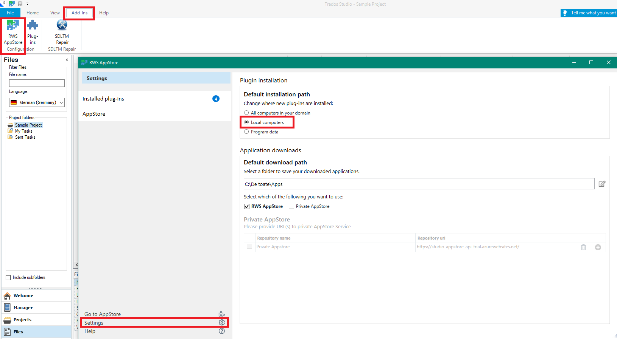
Task: Open the RWS AppStore ribbon button
Action: coord(13,33)
